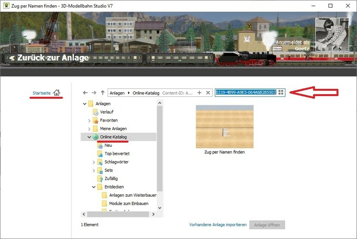Select Zufällig in the tree
357x239 pixels.
click(x=111, y=179)
